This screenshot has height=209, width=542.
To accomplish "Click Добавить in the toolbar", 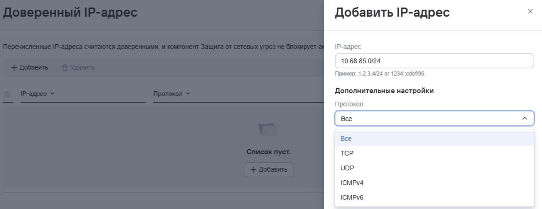I will (29, 68).
